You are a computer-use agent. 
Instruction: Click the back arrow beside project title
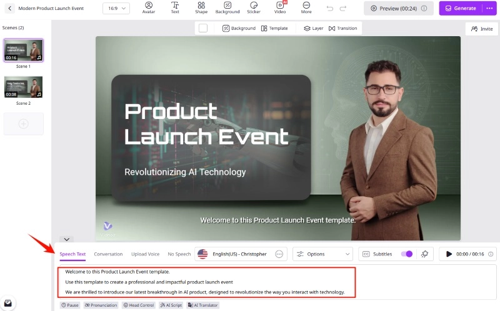click(x=10, y=8)
